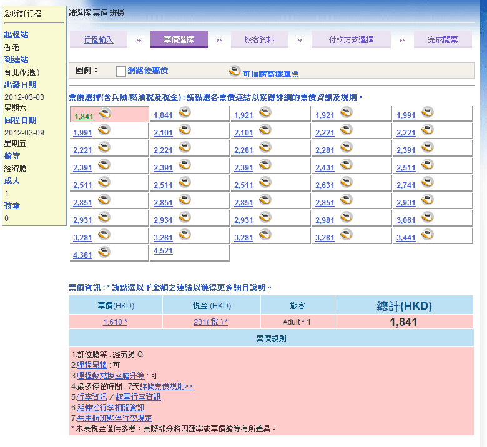Open the 共用航班夥伴行李規定 link

coord(115,418)
